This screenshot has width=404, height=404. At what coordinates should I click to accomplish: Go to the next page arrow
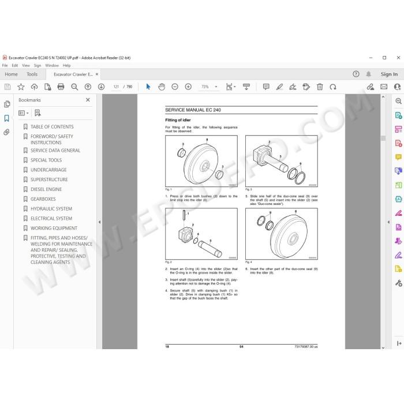(x=101, y=87)
